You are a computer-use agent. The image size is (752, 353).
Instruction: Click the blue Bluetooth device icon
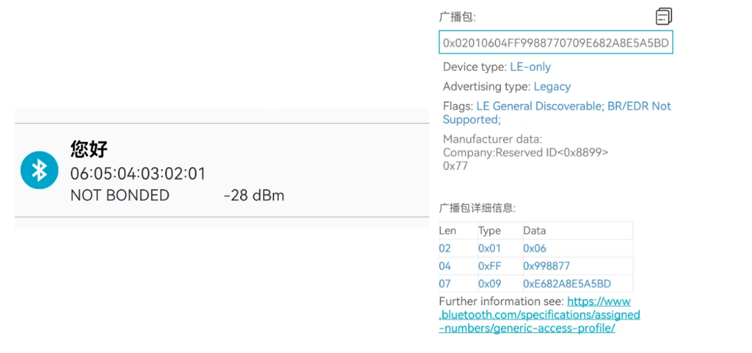(40, 170)
